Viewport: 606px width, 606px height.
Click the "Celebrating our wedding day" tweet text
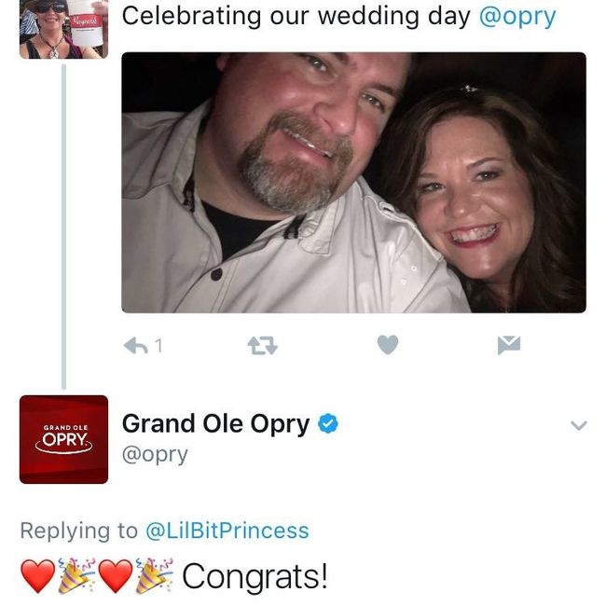tap(296, 16)
